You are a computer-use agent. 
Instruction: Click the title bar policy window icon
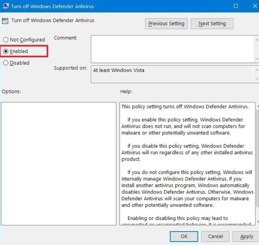(x=5, y=6)
